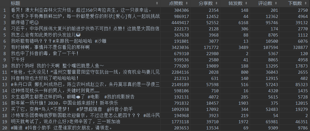The width and height of the screenshot is (310, 131).
Task: Click downloads value 328877
Action: pyautogui.click(x=300, y=47)
